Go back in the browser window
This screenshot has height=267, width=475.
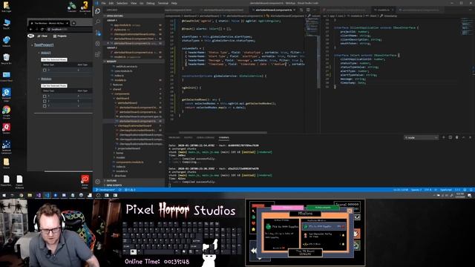tap(31, 30)
